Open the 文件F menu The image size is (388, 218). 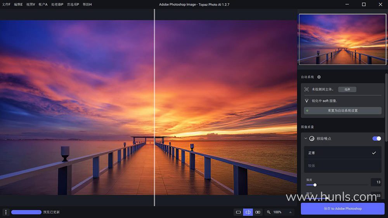6,4
